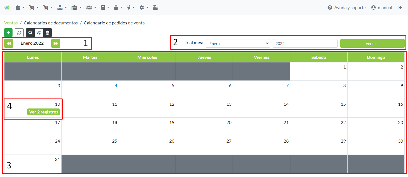The height and width of the screenshot is (177, 408).
Task: Go to previous month with rewind arrows
Action: coord(9,43)
